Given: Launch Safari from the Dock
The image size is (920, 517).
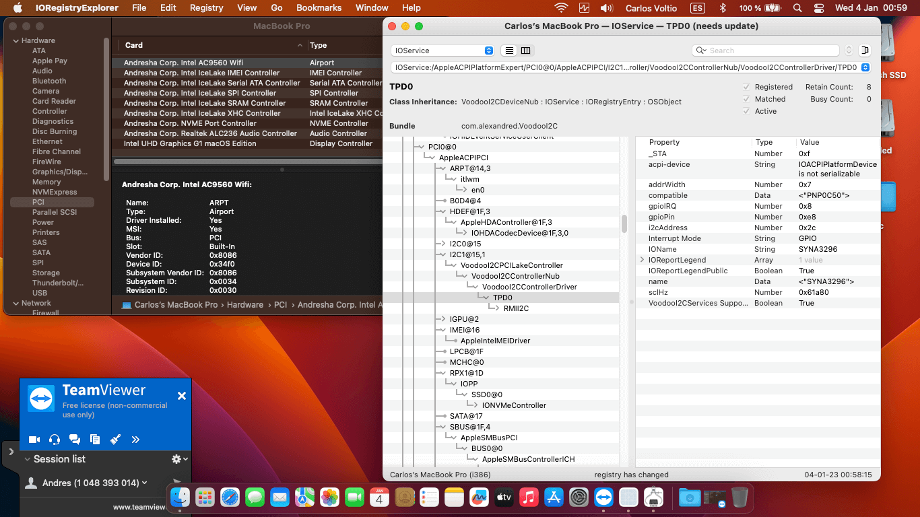Looking at the screenshot, I should tap(230, 497).
